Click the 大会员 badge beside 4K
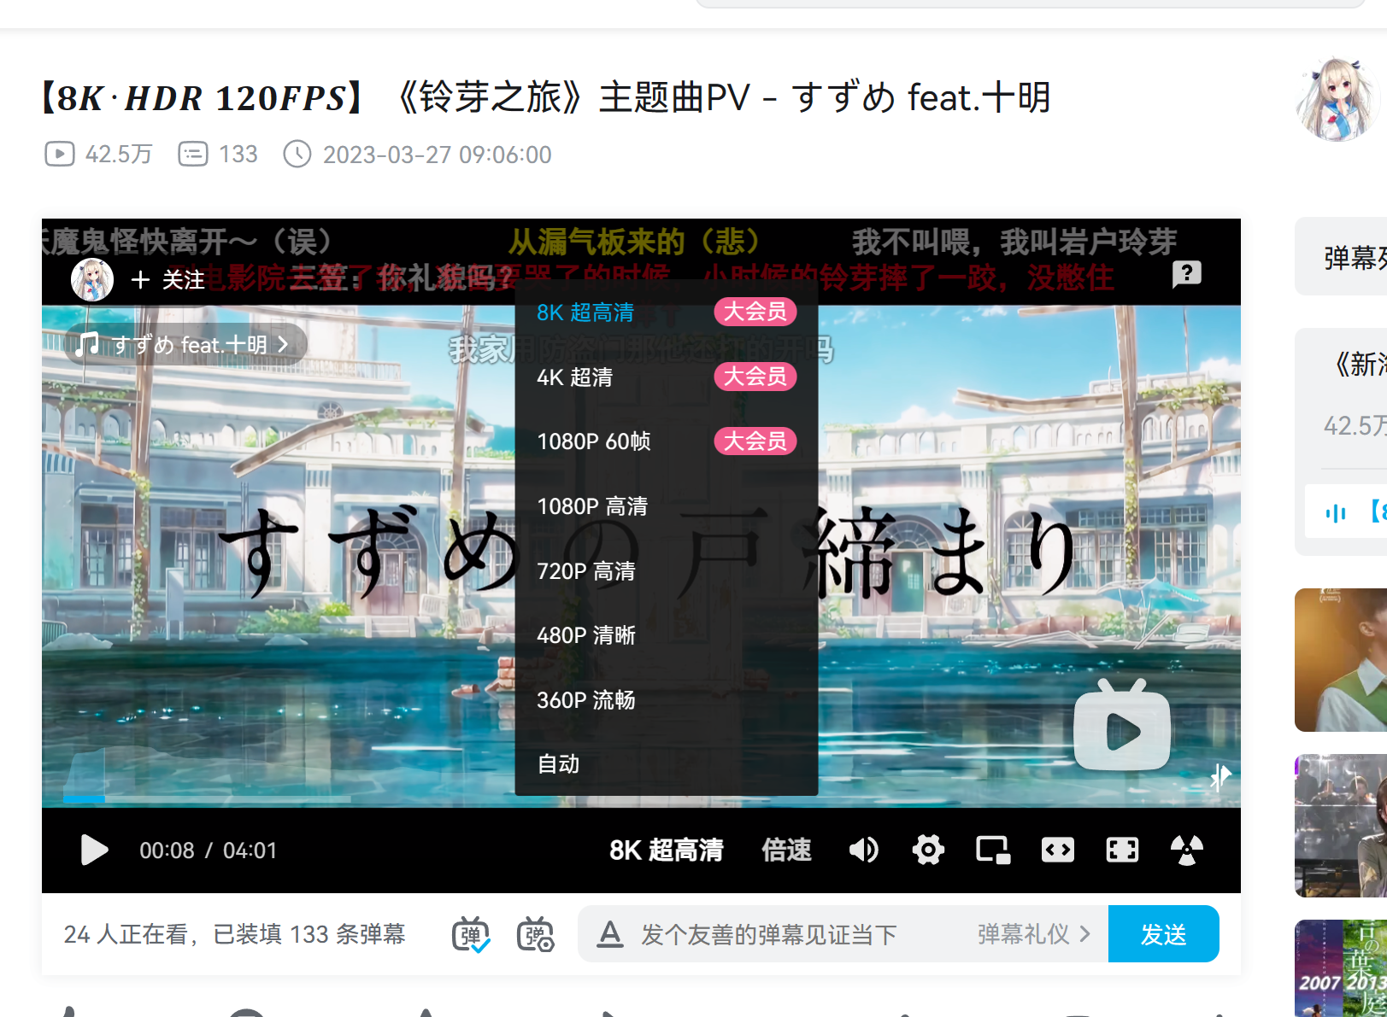The width and height of the screenshot is (1387, 1017). [755, 377]
